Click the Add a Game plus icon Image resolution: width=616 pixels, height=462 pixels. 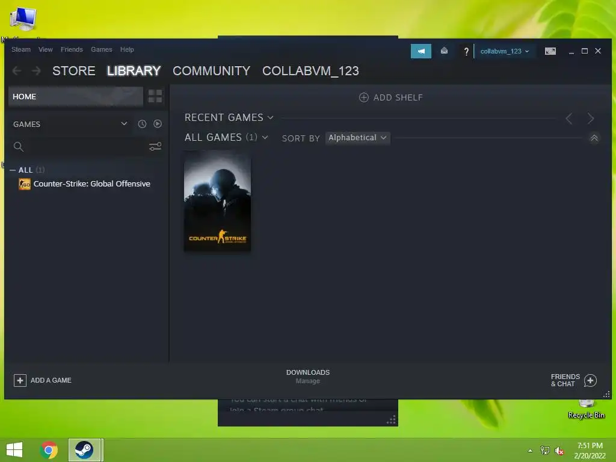20,380
